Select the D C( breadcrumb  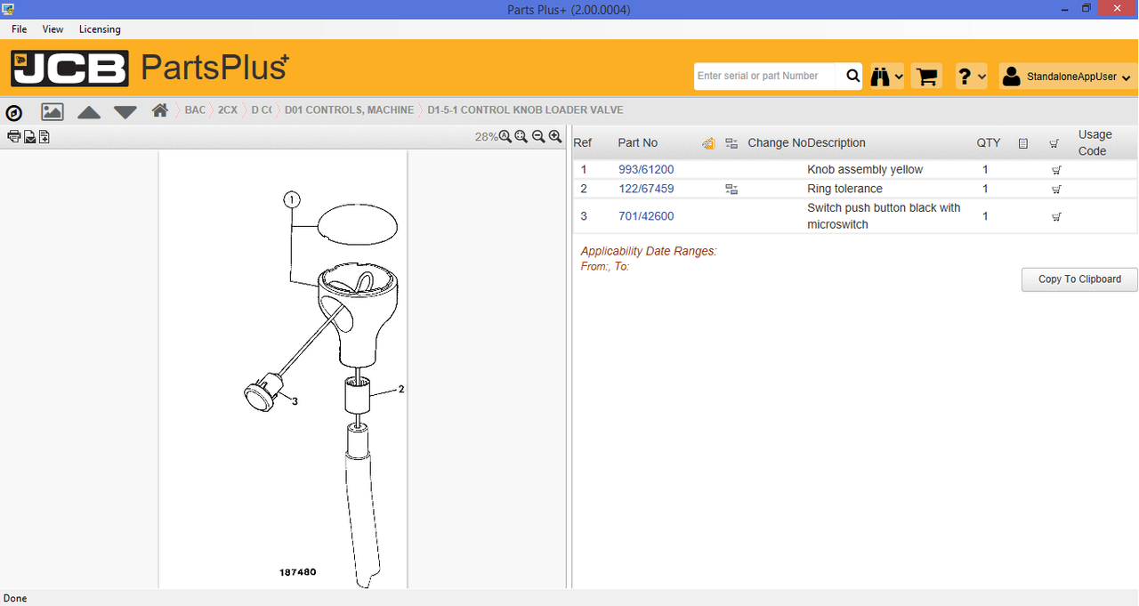point(261,110)
